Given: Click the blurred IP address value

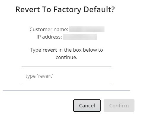Looking at the screenshot, I should pyautogui.click(x=80, y=37).
